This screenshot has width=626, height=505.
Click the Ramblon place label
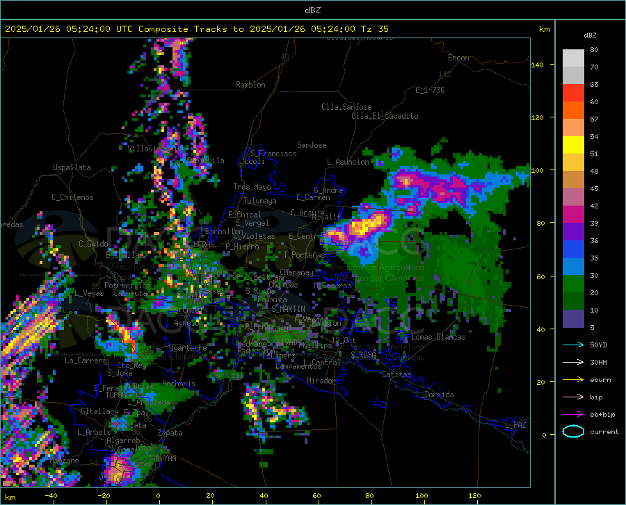point(250,85)
